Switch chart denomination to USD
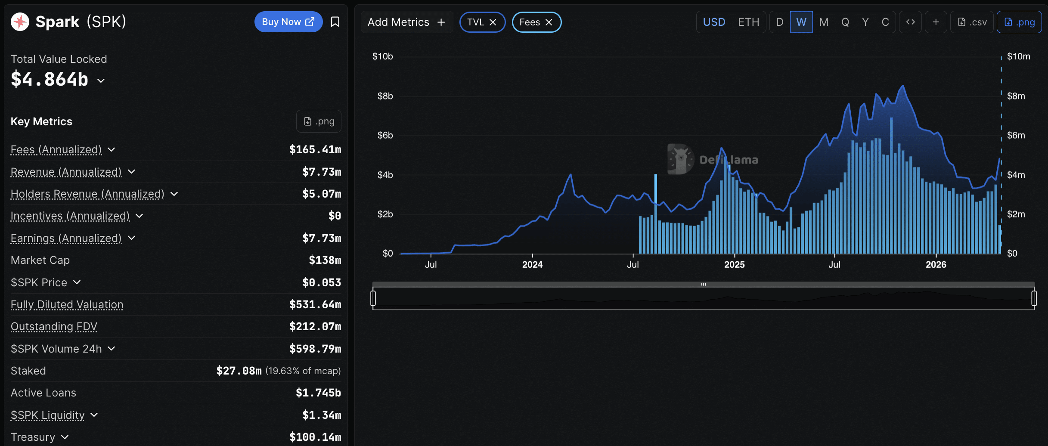1048x446 pixels. (x=714, y=22)
